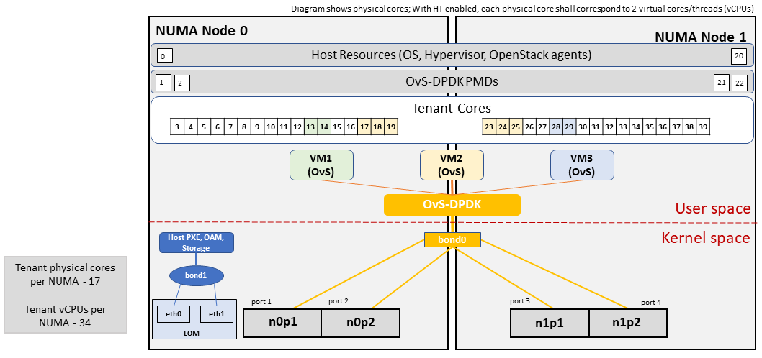762x358 pixels.
Task: Click the n1p2 port box
Action: click(628, 323)
